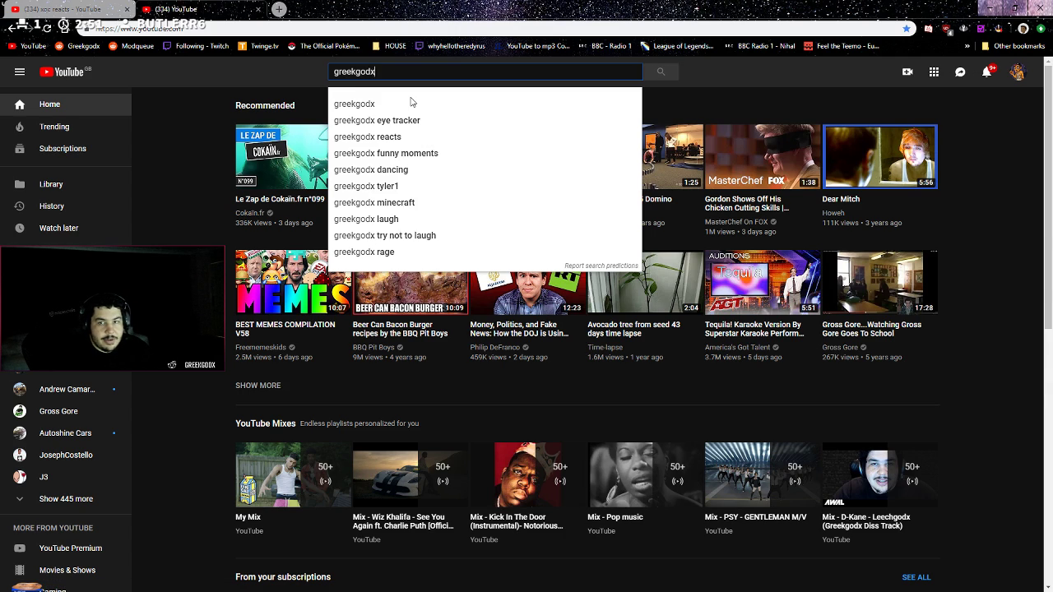
Task: Expand 'Show 445 more' subscriptions
Action: pos(66,499)
